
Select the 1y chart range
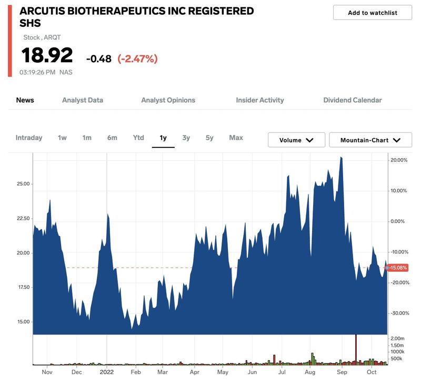pyautogui.click(x=163, y=138)
